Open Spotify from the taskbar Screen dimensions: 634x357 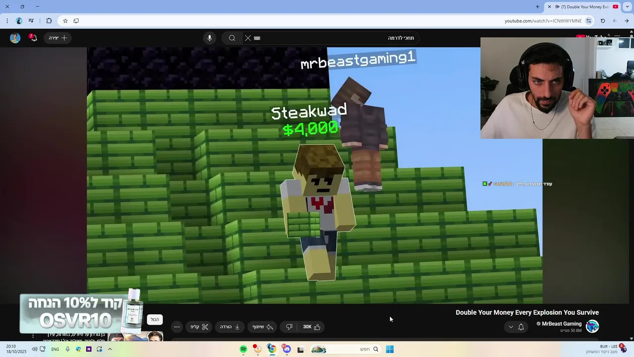[243, 349]
